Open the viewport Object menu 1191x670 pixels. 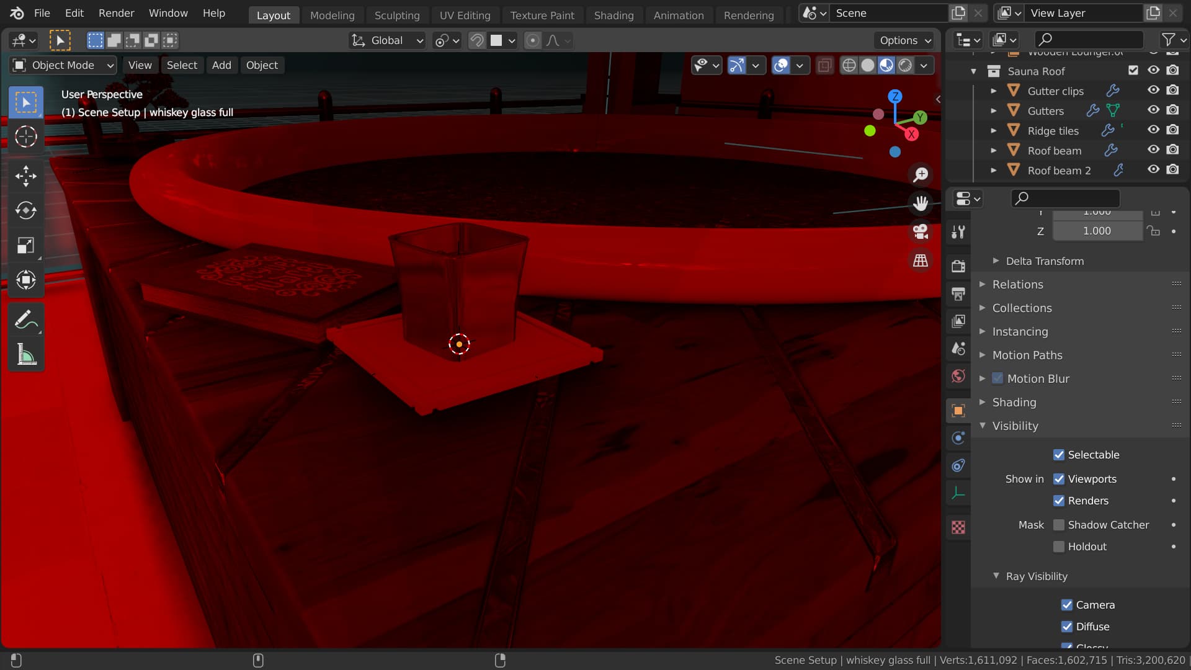262,65
